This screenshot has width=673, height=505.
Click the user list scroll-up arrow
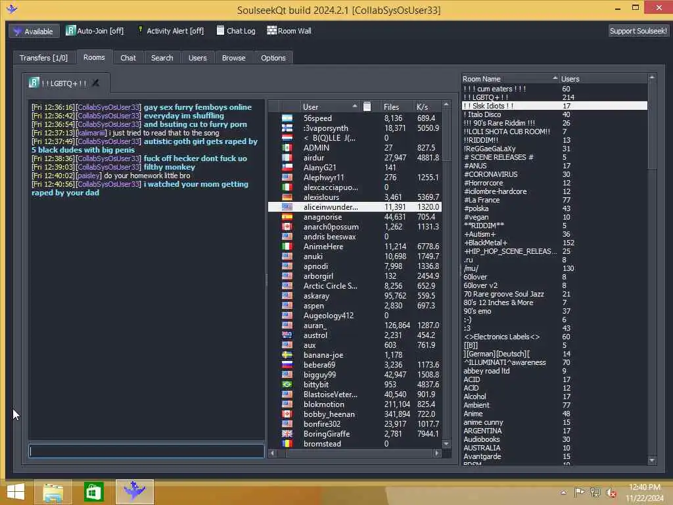pyautogui.click(x=446, y=105)
